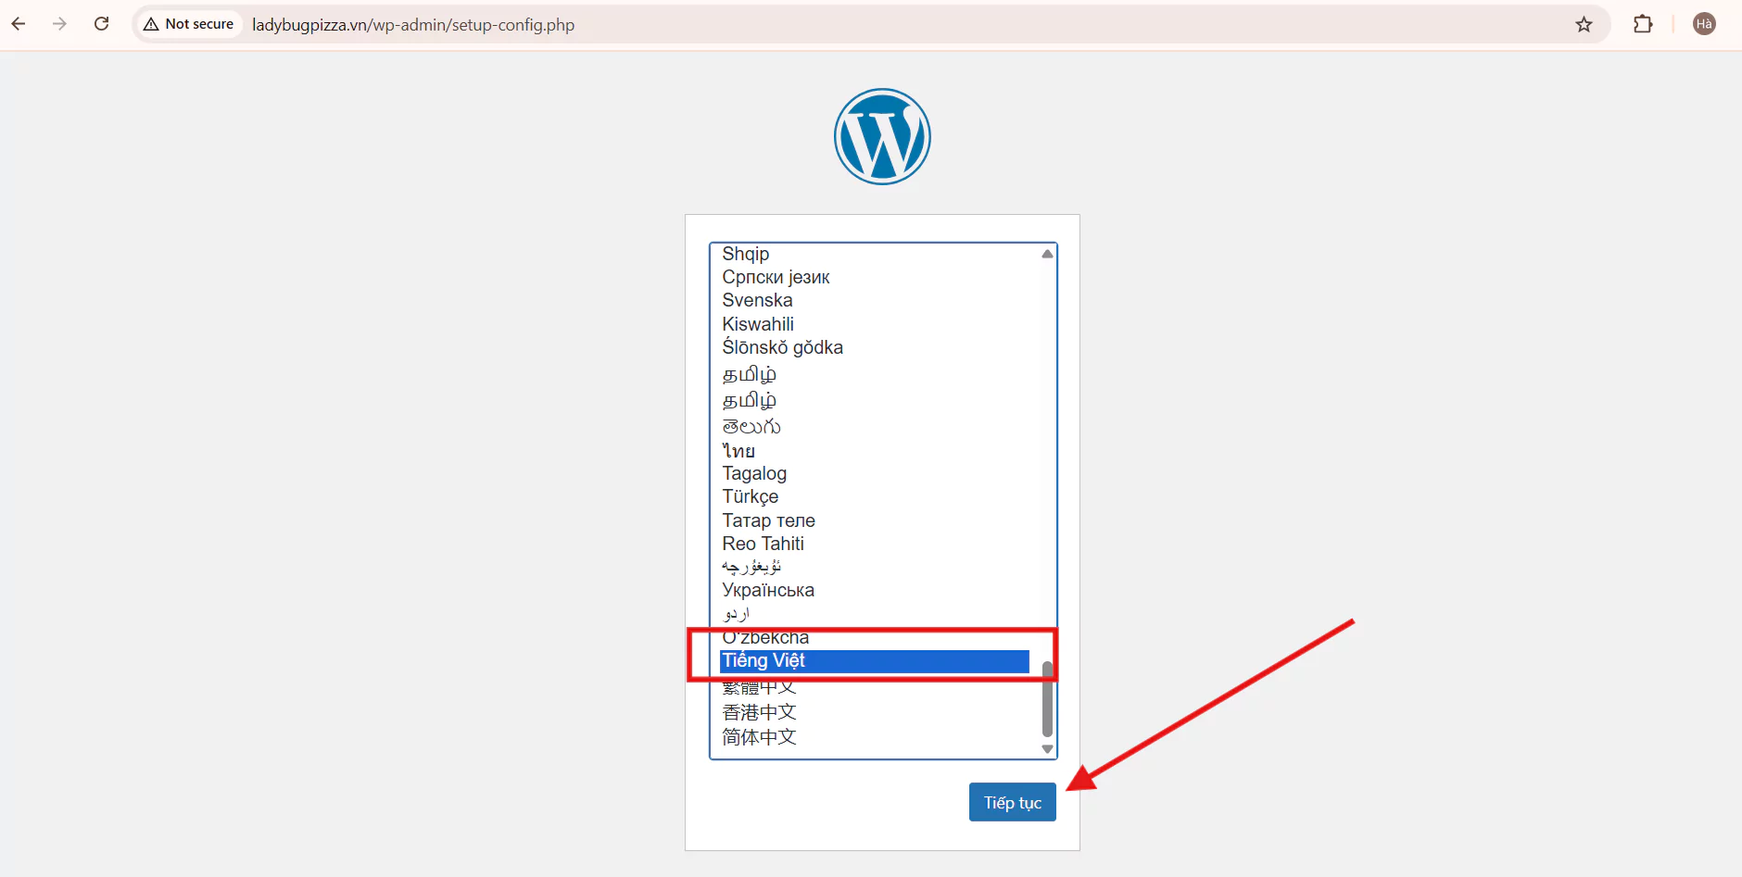This screenshot has height=877, width=1742.
Task: Select 香港中文 language
Action: 875,712
